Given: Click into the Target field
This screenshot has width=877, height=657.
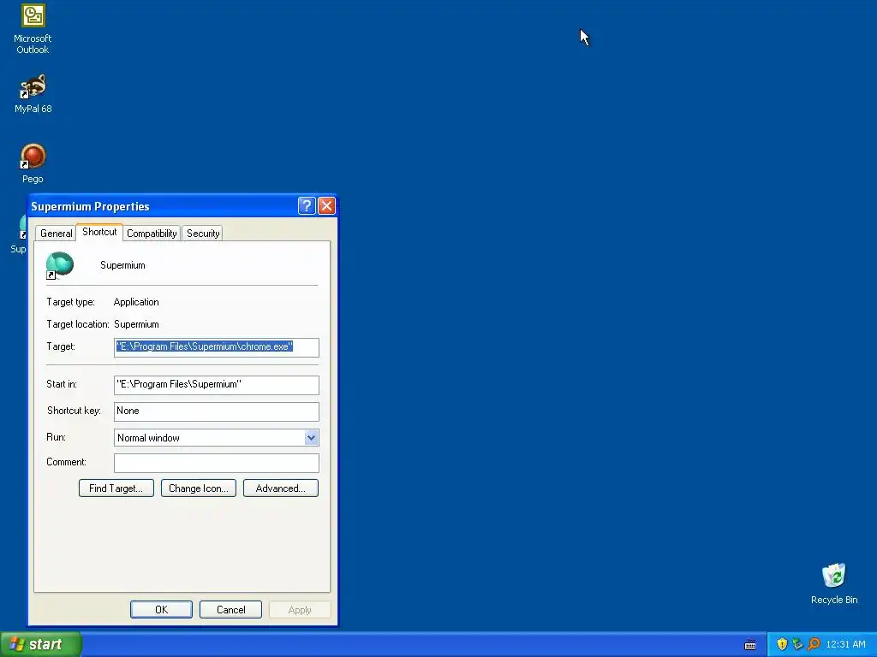Looking at the screenshot, I should click(x=217, y=347).
